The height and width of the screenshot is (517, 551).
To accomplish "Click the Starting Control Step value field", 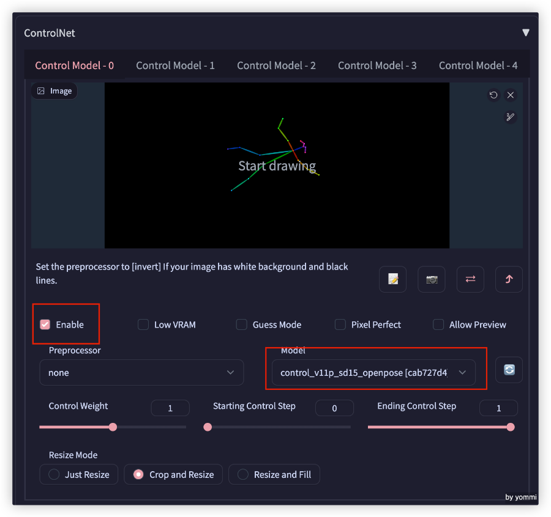I will 334,408.
